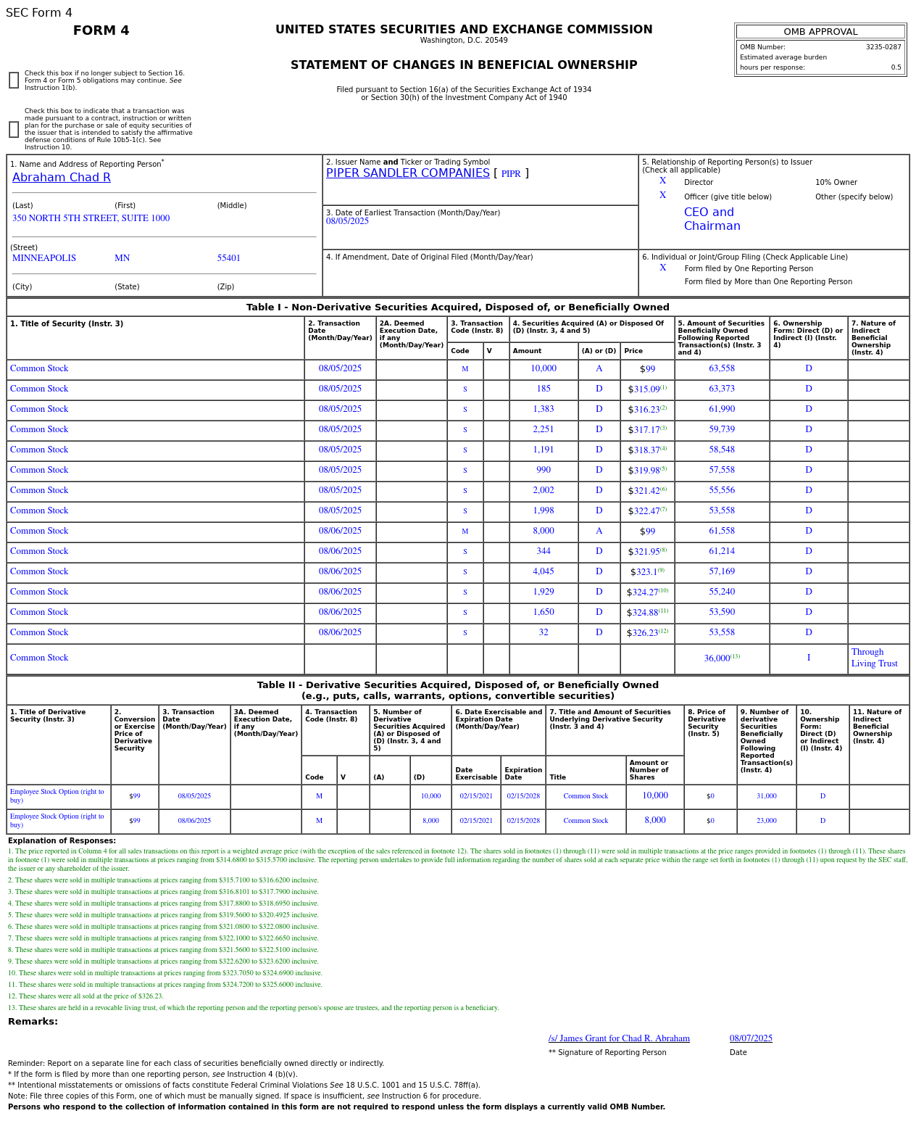Click the Remarks label
The image size is (916, 1129).
33,1022
